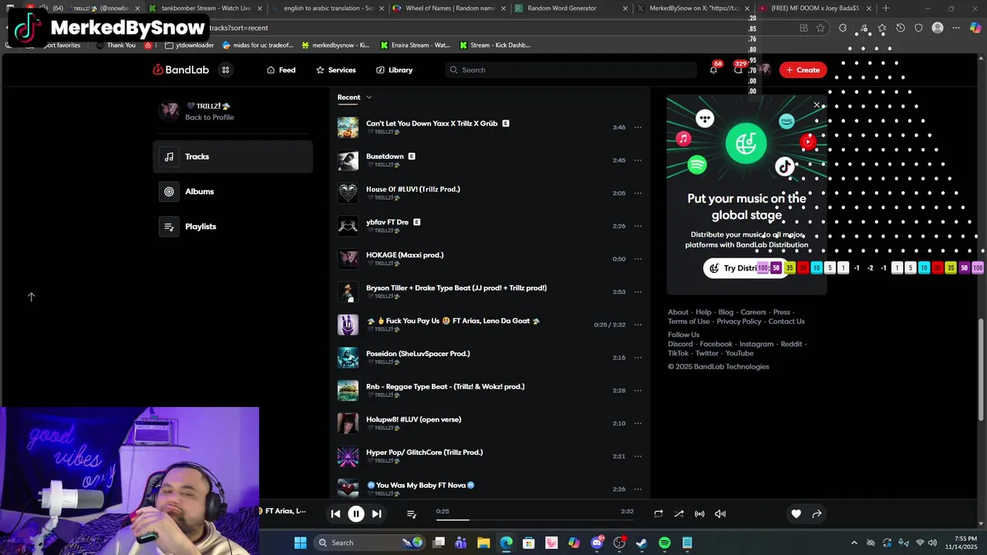Screen dimensions: 987x555
Task: Select Tracks in the sidebar
Action: (233, 156)
